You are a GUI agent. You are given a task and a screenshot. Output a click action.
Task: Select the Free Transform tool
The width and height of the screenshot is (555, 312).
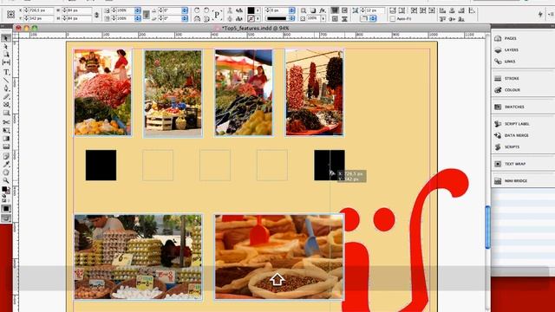6,130
